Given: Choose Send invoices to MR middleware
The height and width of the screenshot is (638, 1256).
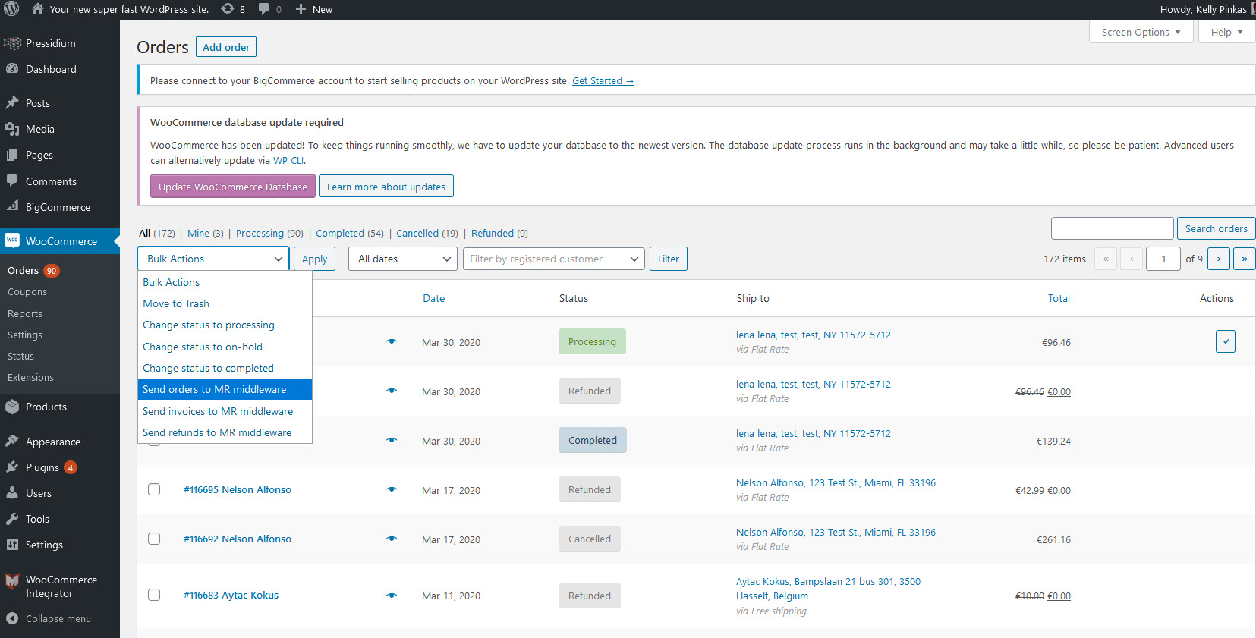Looking at the screenshot, I should (225, 411).
